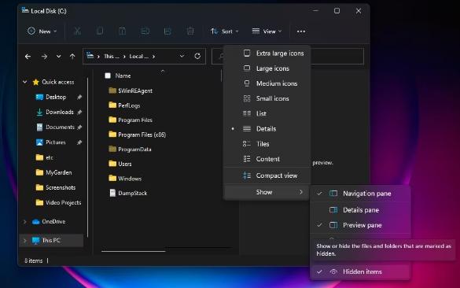
Task: Click the Quick access star icon
Action: click(x=36, y=82)
